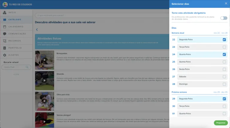The height and width of the screenshot is (128, 230).
Task: Click the Girando activity title
Action: point(60,74)
